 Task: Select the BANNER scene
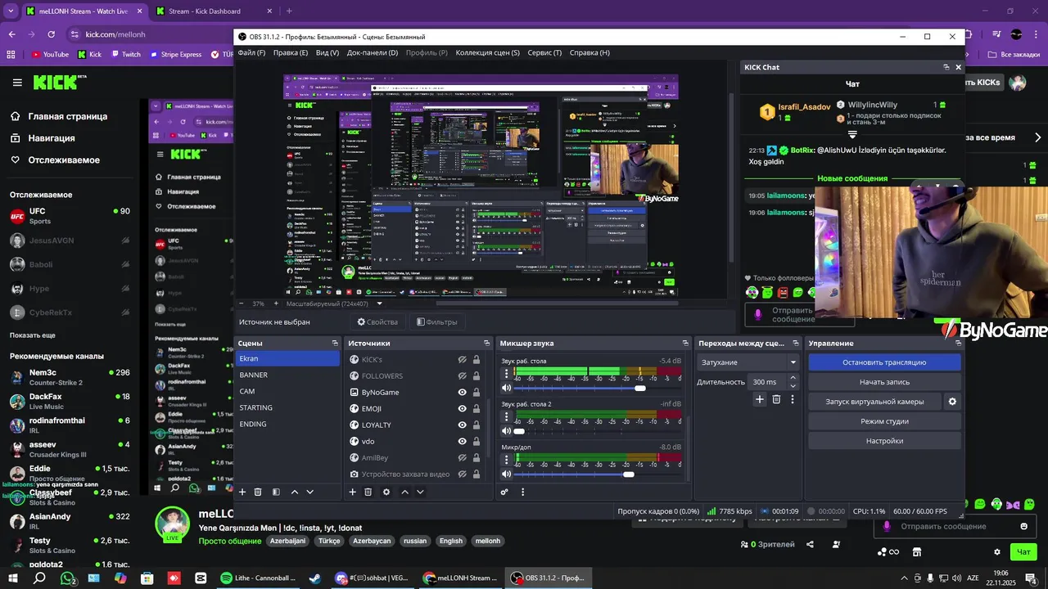pyautogui.click(x=287, y=375)
